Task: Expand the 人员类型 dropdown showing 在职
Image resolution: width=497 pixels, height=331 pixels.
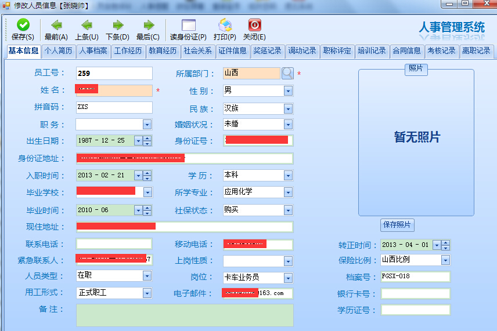Action: (x=147, y=275)
